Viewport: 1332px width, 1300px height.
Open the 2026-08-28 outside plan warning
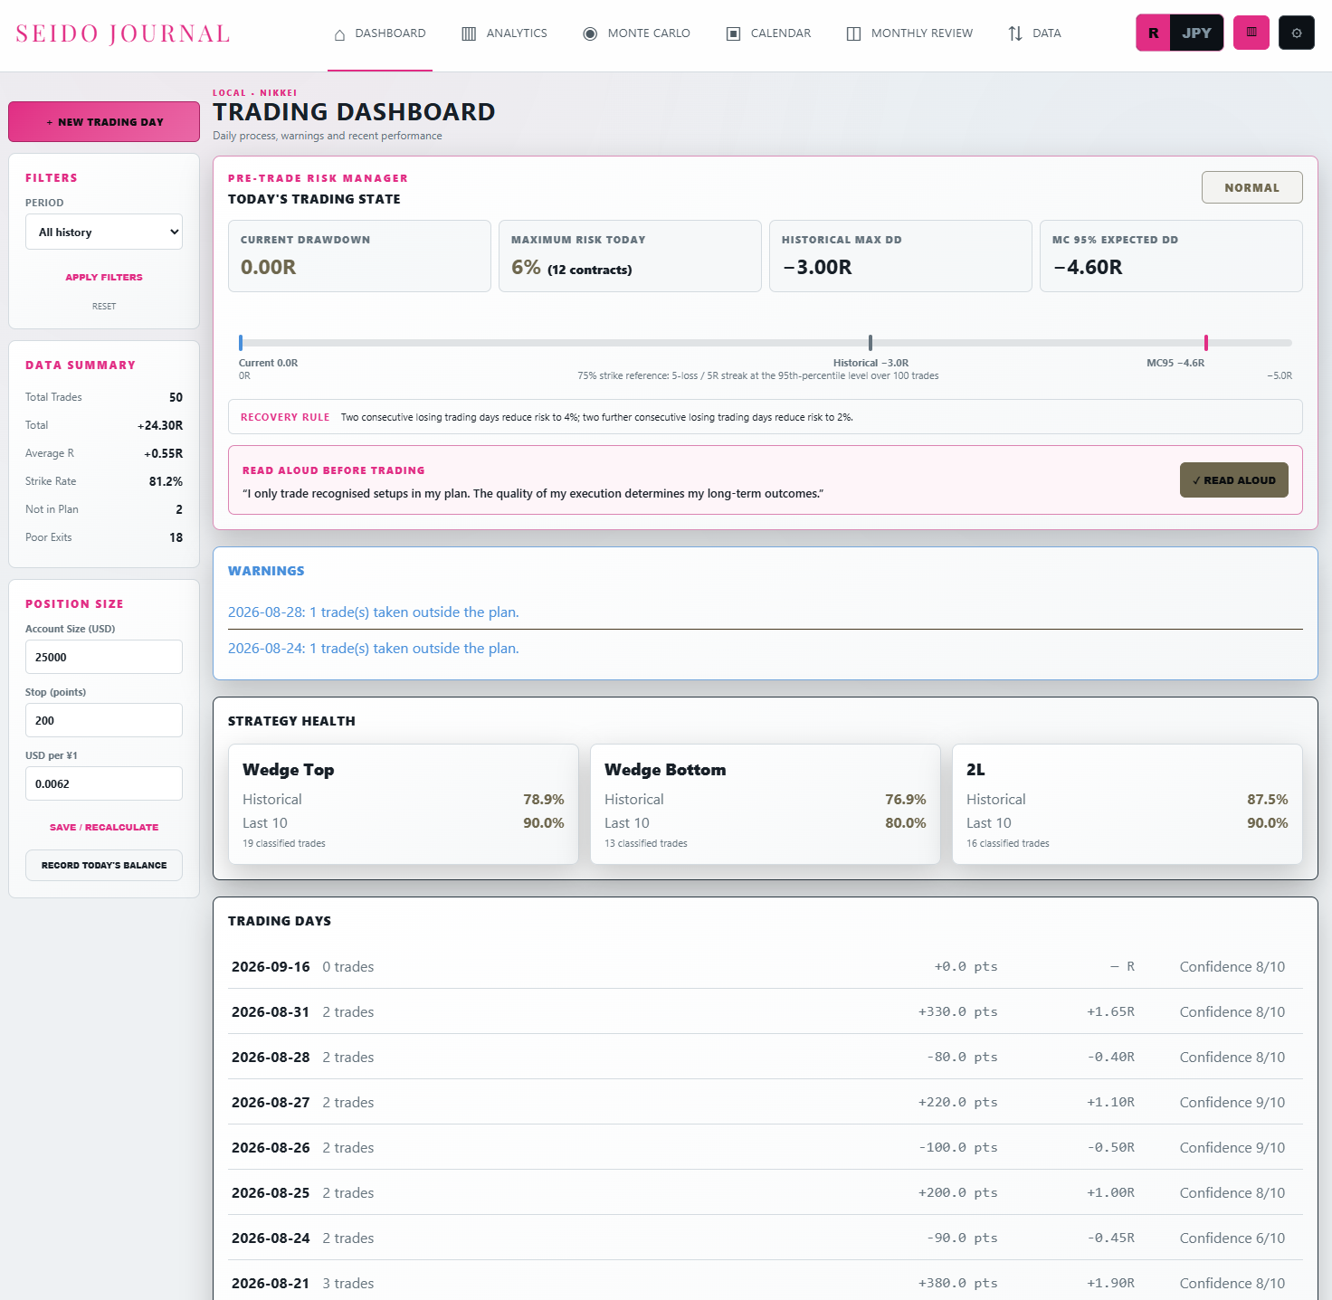click(x=374, y=612)
